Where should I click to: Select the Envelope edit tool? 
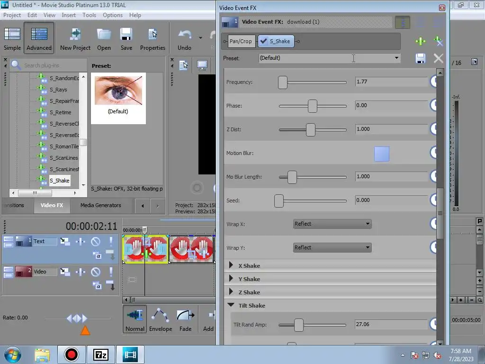click(160, 319)
